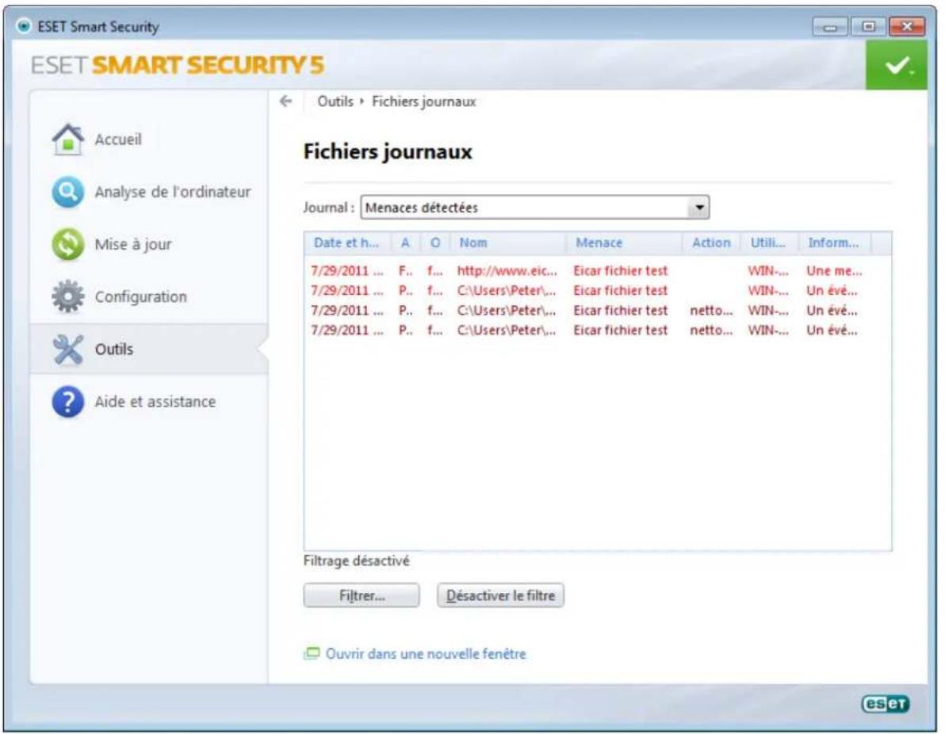Sort by the Date et h... column header
Screen dimensions: 945x734
347,243
